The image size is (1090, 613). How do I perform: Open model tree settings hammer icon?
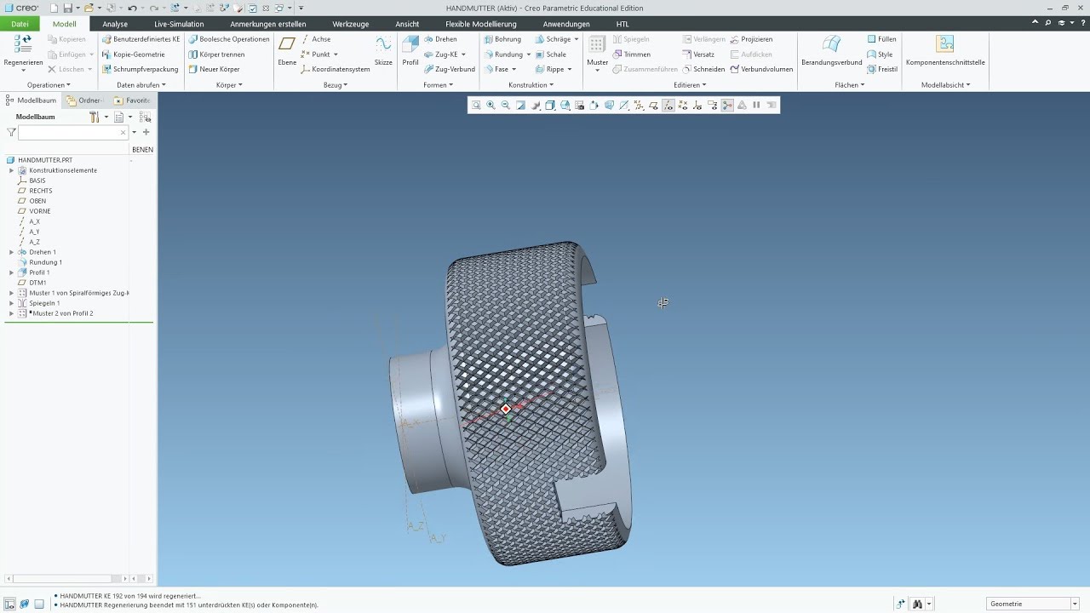95,117
